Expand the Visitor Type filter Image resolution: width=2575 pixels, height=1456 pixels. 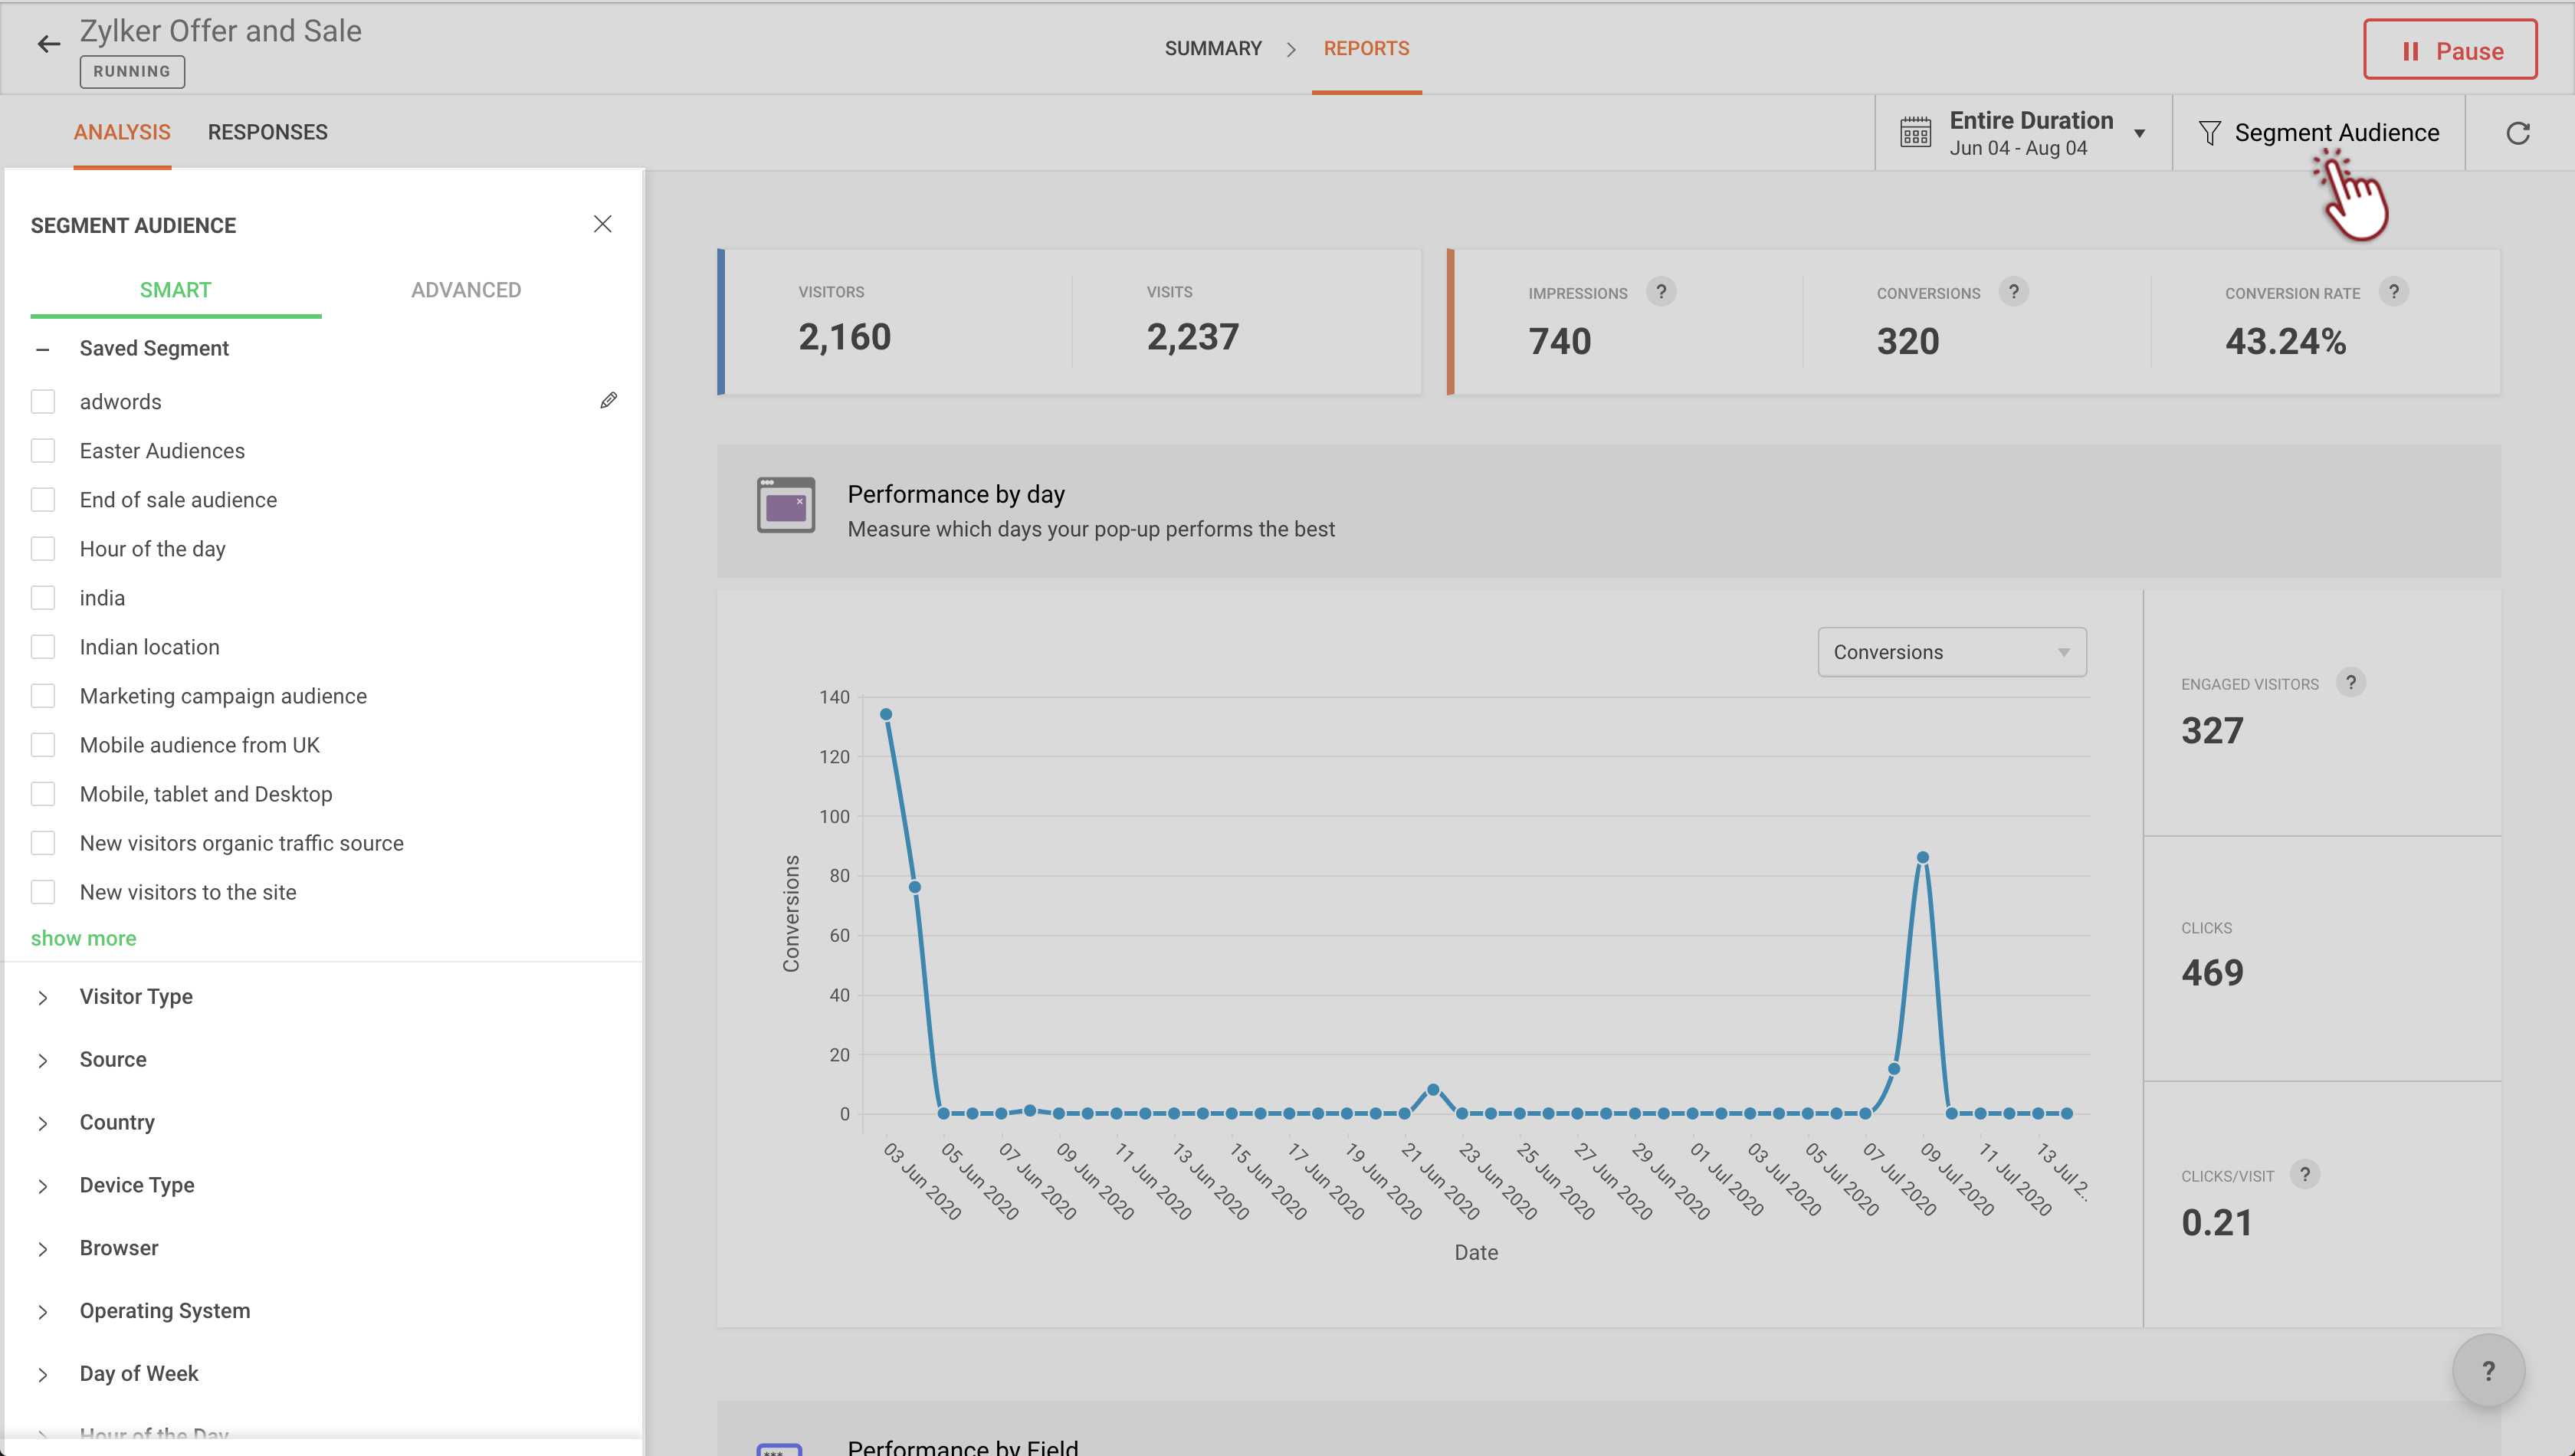(136, 997)
